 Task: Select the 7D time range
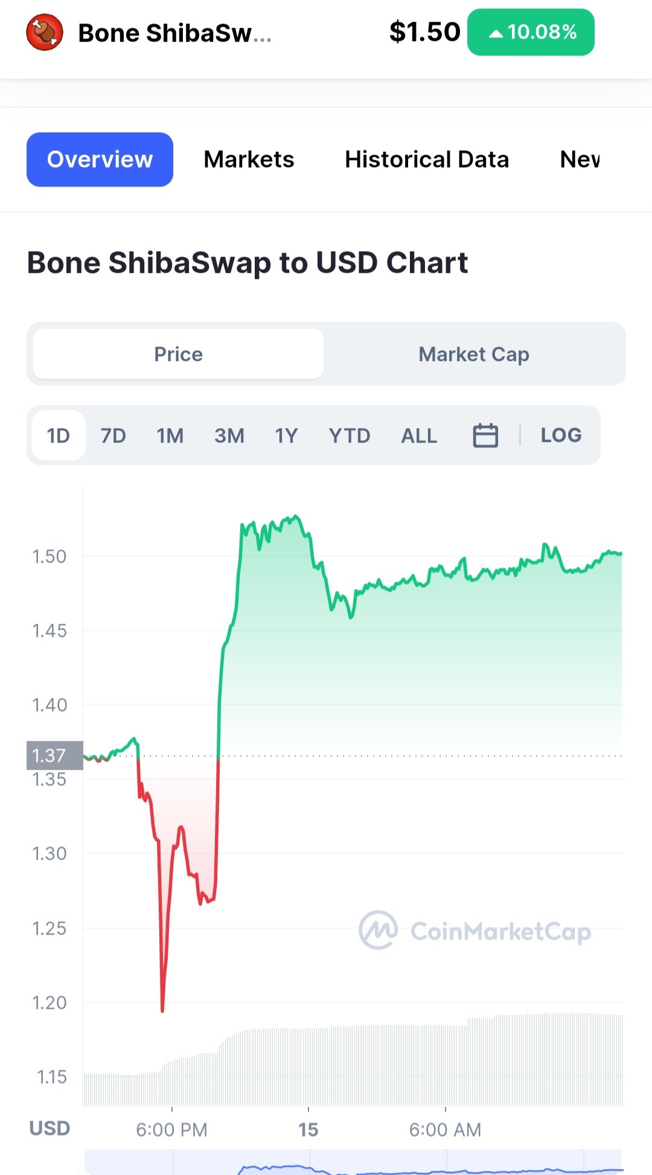click(x=113, y=435)
